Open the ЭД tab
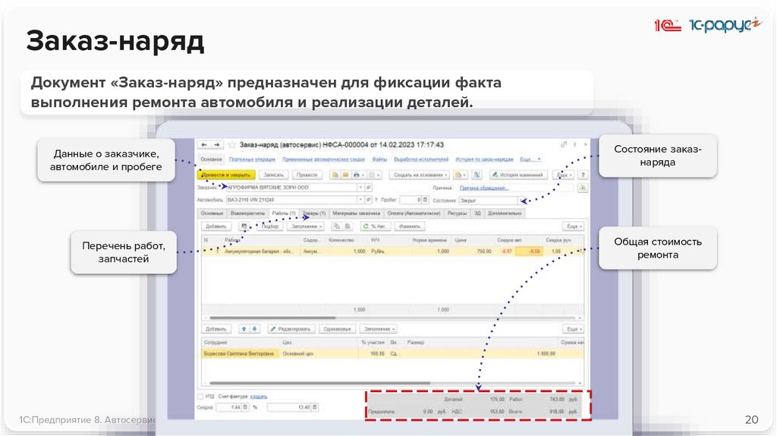The image size is (777, 436). (477, 213)
